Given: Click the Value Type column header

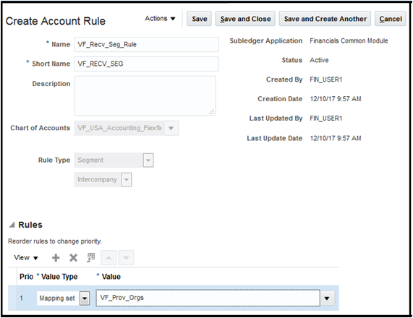Looking at the screenshot, I should point(59,277).
